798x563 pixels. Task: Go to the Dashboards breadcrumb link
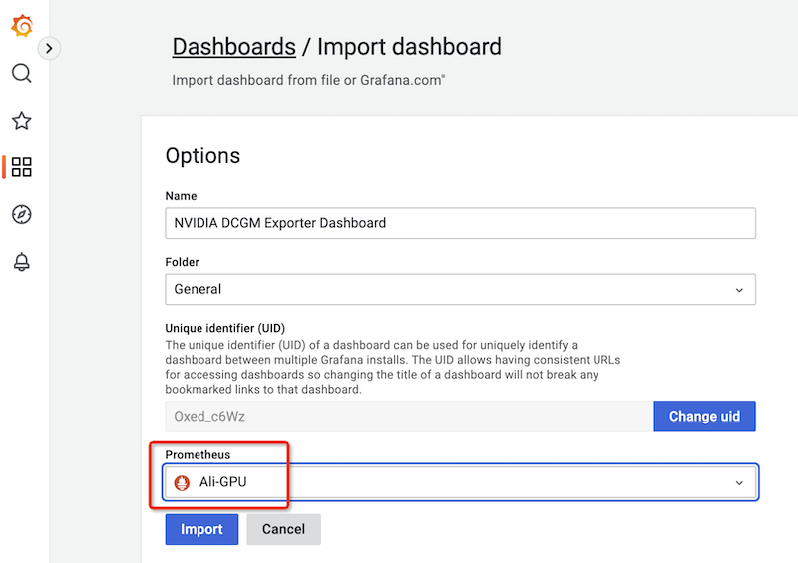233,47
